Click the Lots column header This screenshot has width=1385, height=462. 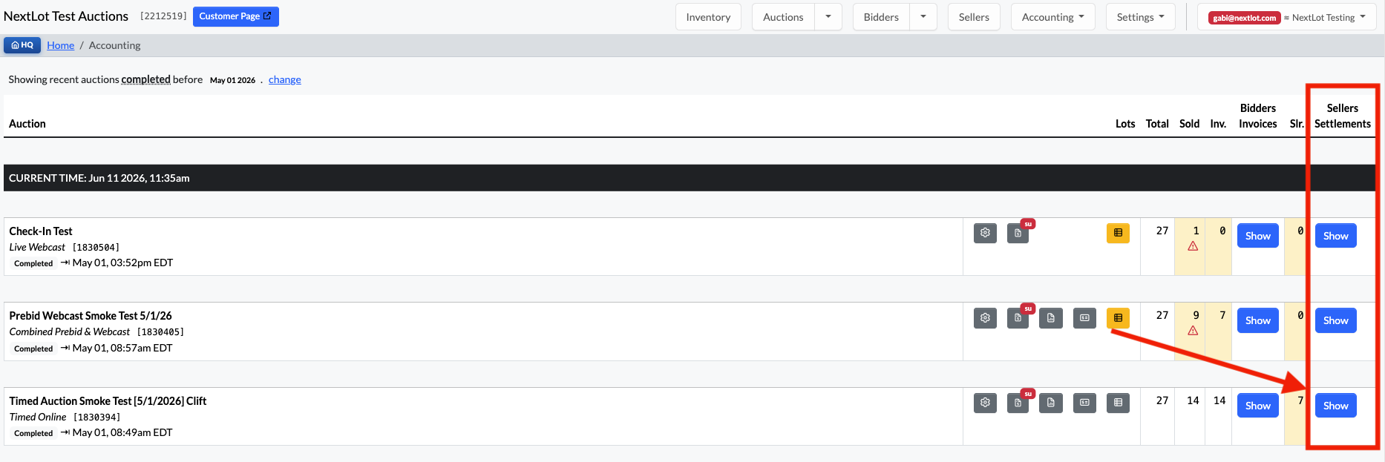click(x=1124, y=124)
